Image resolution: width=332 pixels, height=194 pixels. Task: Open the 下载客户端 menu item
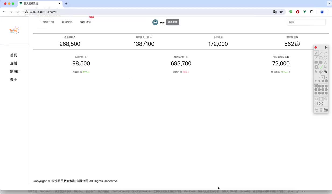pyautogui.click(x=47, y=22)
